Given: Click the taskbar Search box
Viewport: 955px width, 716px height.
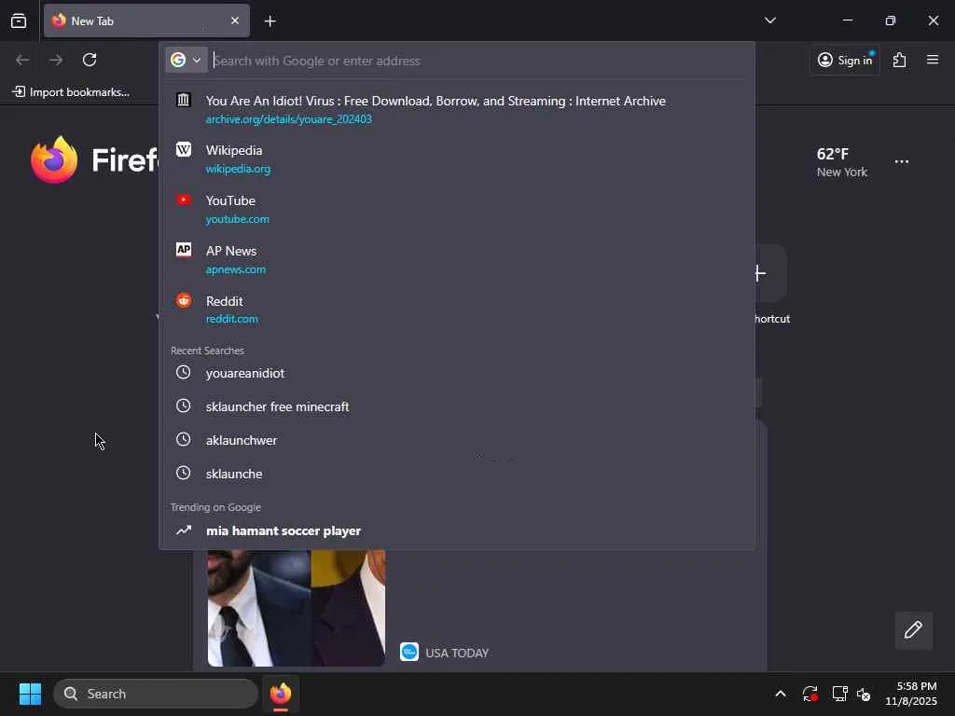Looking at the screenshot, I should pos(156,694).
